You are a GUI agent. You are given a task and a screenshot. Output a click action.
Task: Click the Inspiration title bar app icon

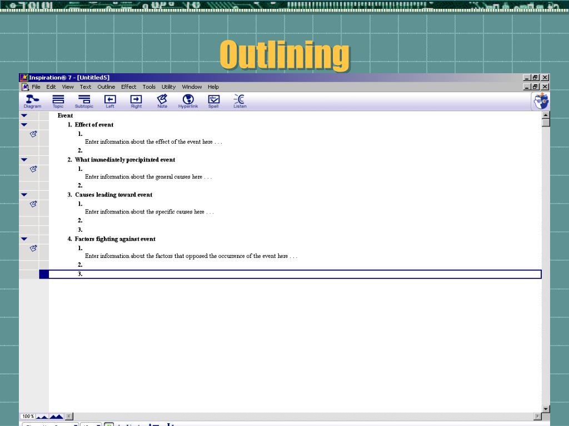(x=24, y=78)
